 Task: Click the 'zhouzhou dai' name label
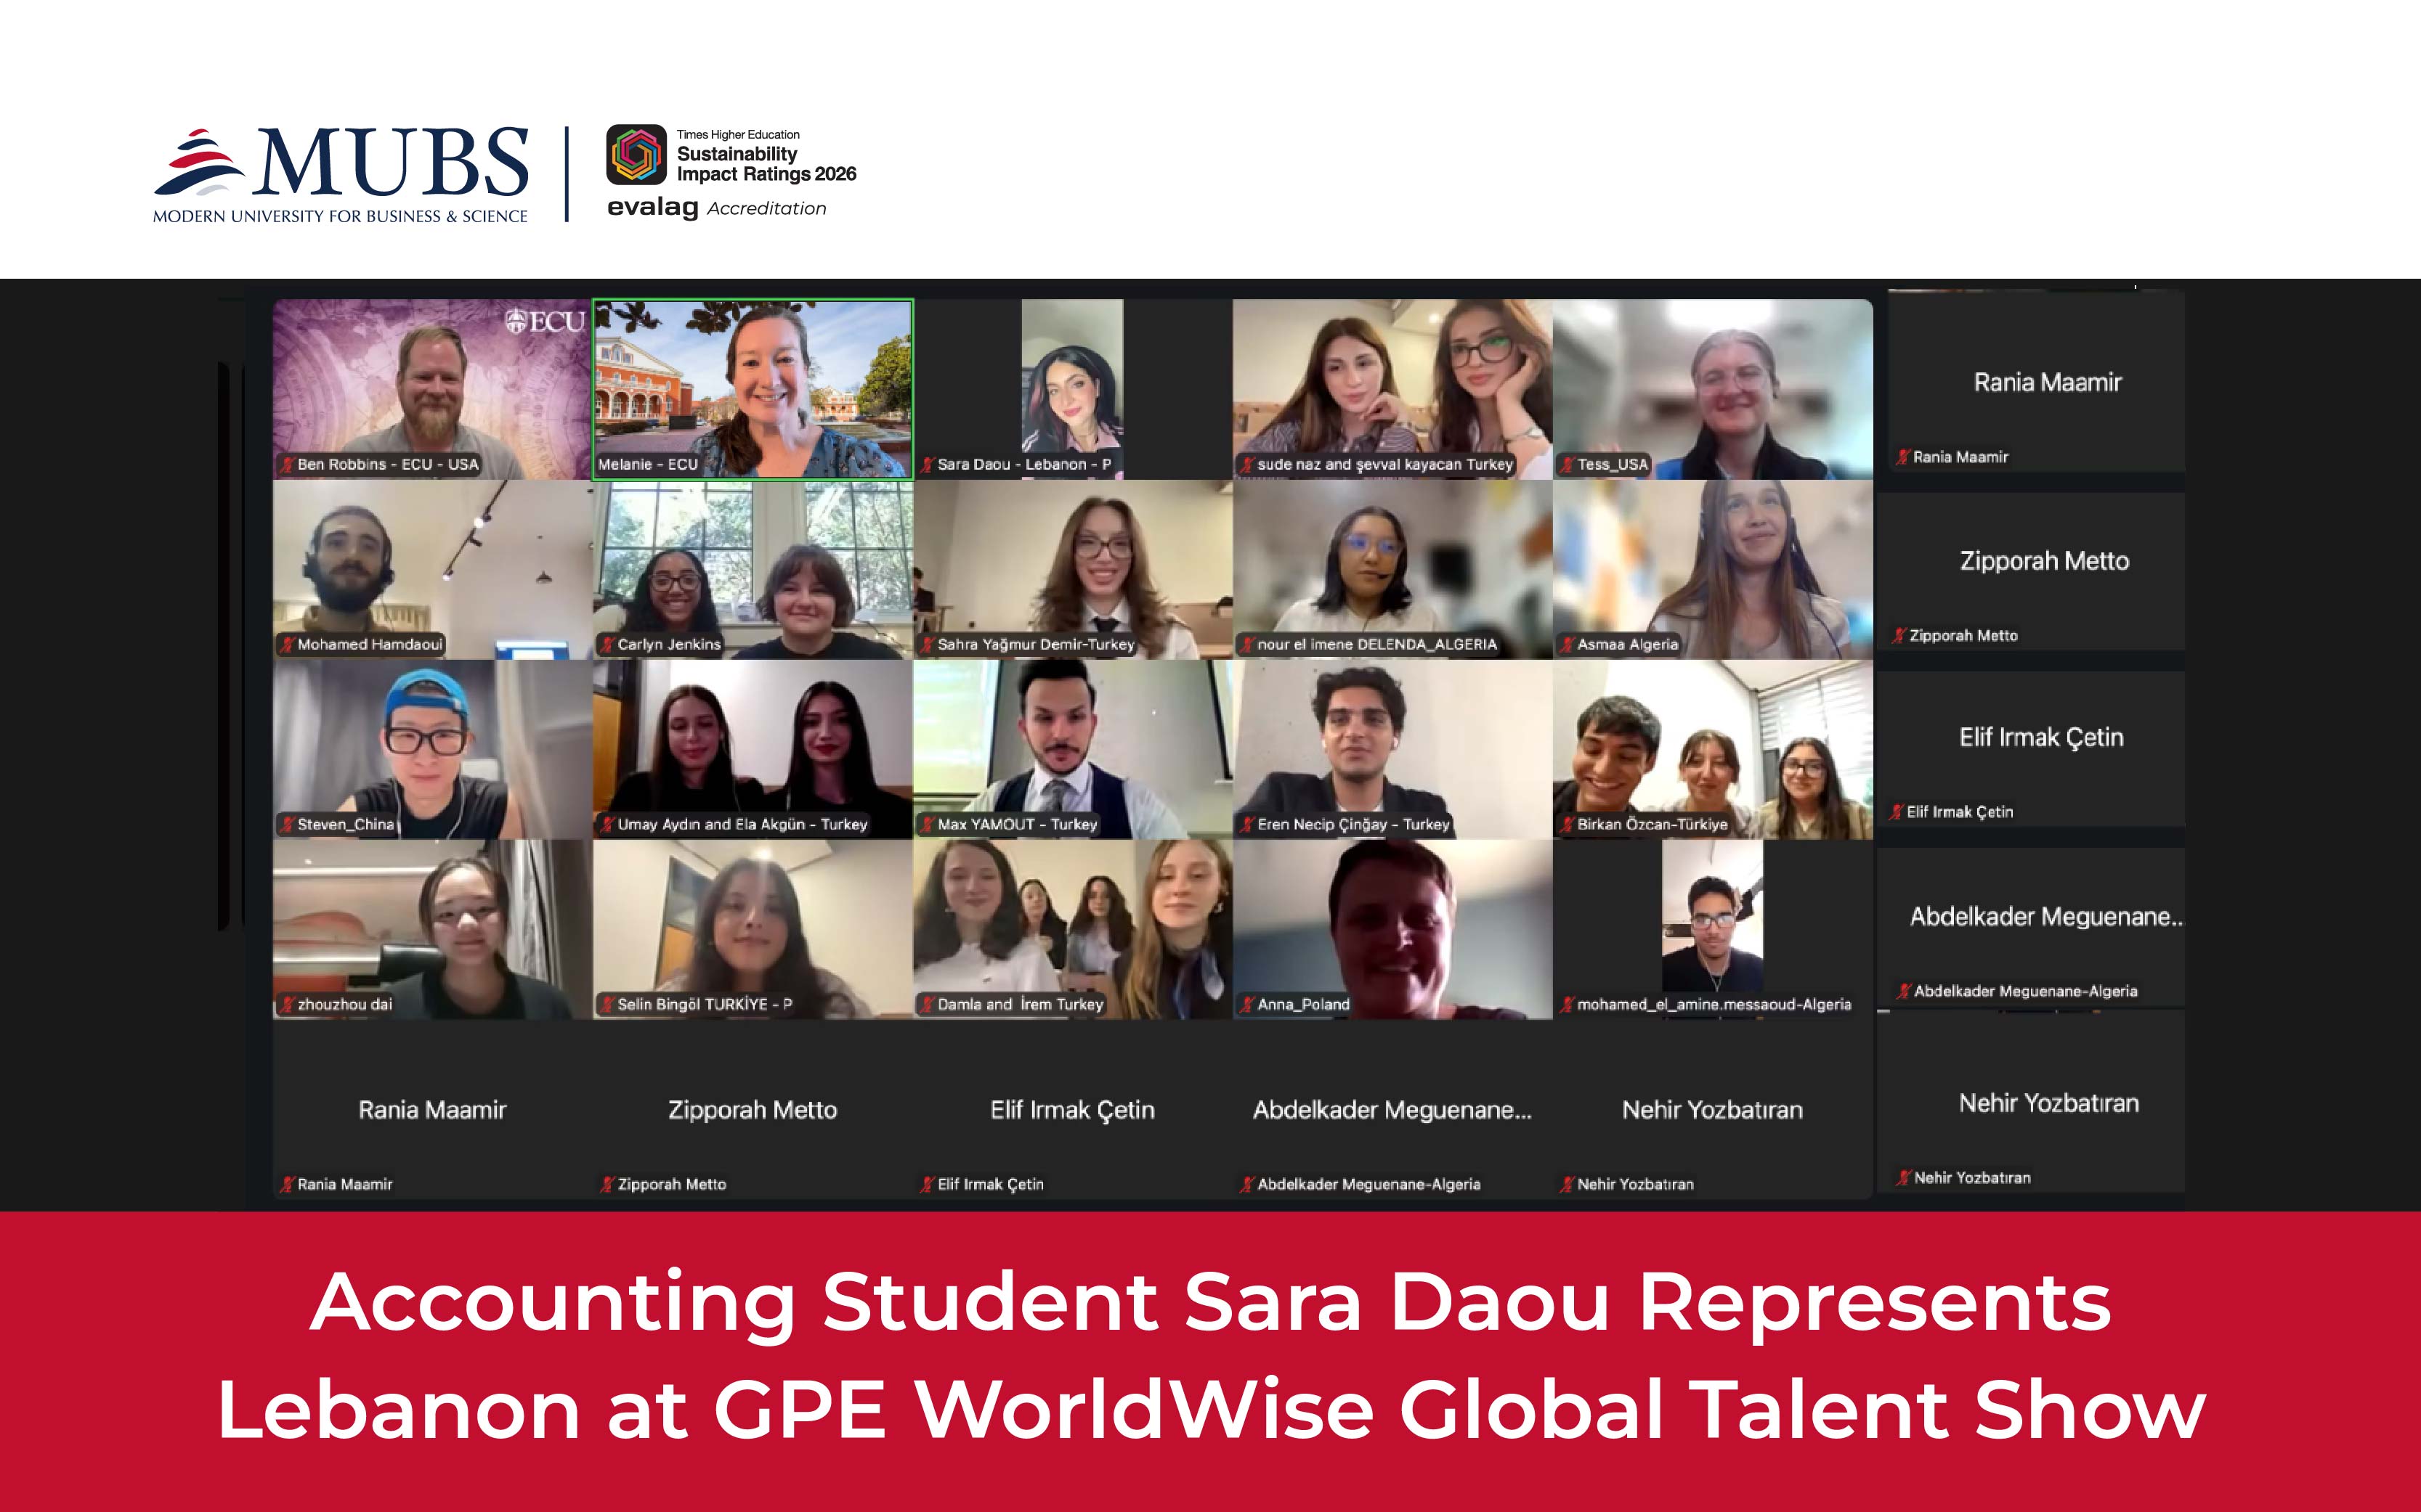[x=345, y=1004]
